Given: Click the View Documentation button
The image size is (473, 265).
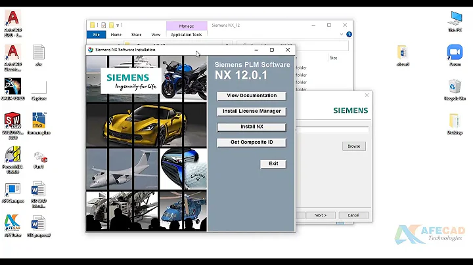Looking at the screenshot, I should (x=252, y=96).
